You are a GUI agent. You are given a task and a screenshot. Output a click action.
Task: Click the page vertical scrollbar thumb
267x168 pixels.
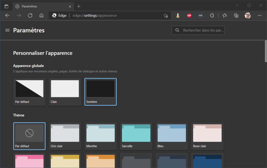pos(266,51)
